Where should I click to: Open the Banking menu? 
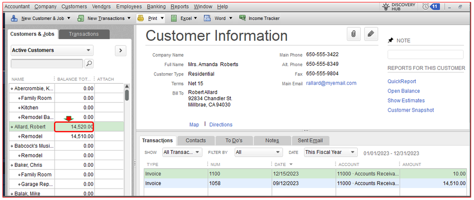156,7
